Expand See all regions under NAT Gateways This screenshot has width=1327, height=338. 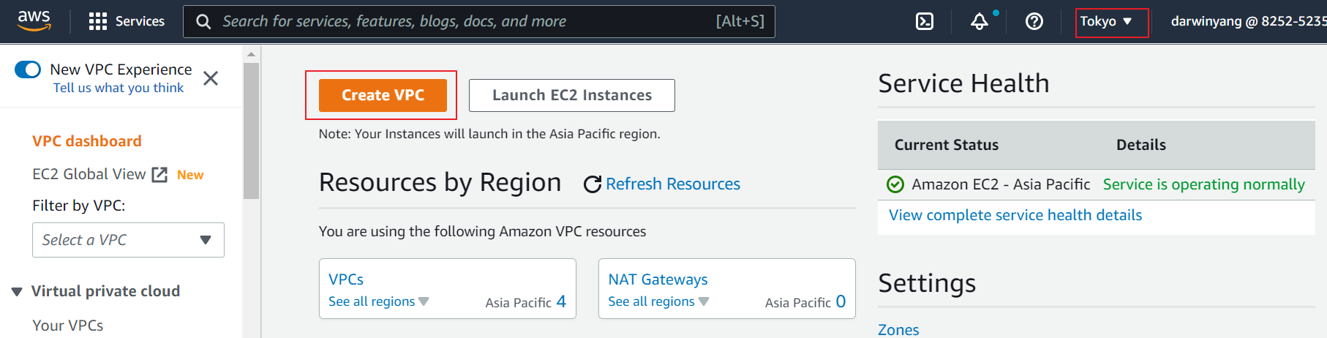(658, 301)
